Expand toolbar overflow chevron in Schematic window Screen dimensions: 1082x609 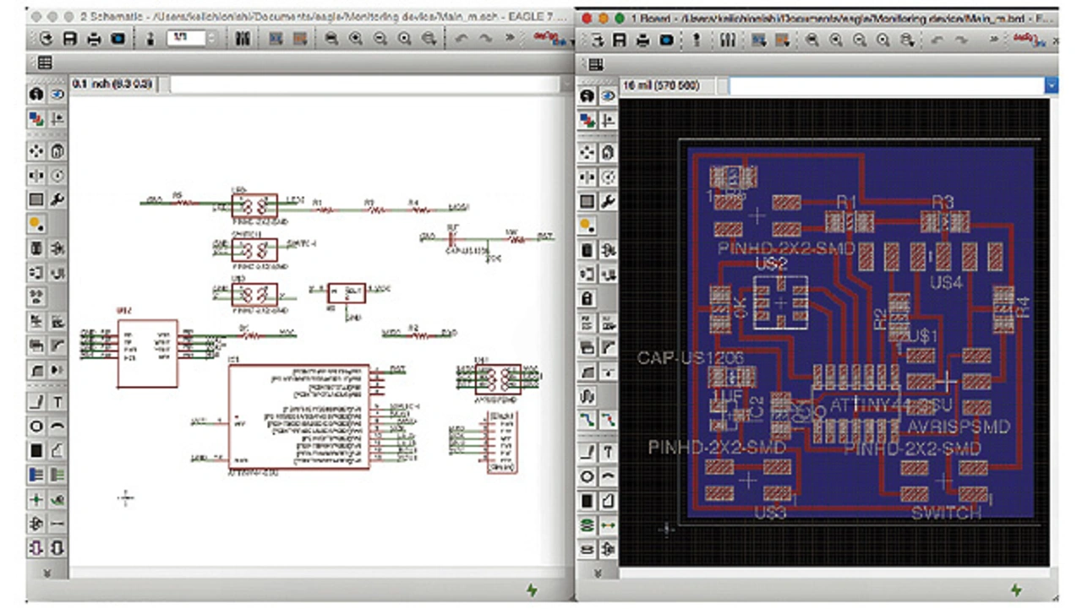[509, 39]
